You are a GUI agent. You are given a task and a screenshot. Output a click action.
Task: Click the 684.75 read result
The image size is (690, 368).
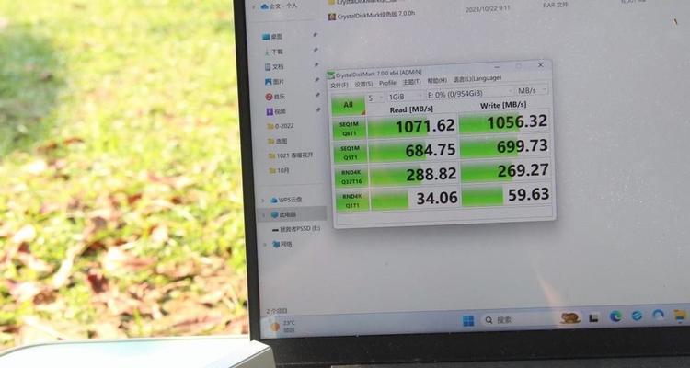pyautogui.click(x=413, y=150)
